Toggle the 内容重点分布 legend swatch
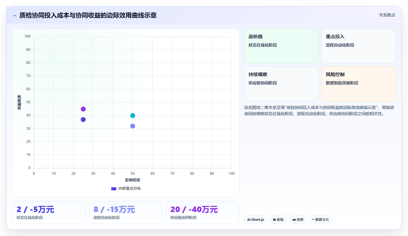 (x=114, y=188)
